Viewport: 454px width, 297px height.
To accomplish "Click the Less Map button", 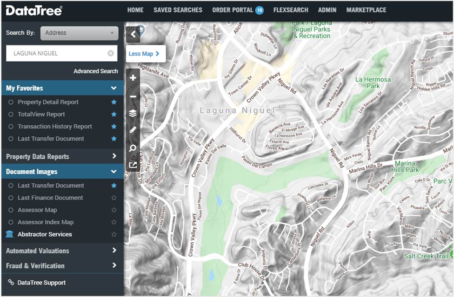I will (x=145, y=54).
